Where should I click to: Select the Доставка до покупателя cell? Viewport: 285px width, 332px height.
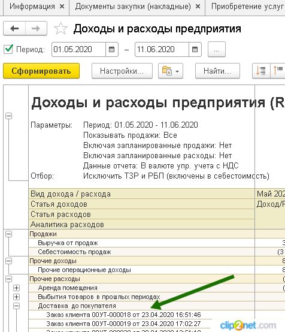coord(141,306)
